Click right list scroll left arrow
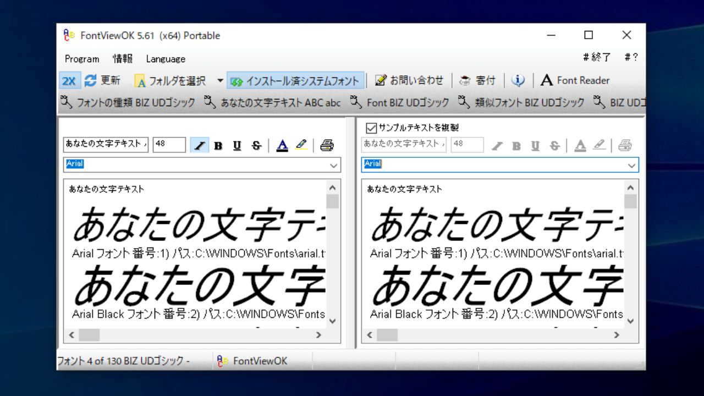Image resolution: width=704 pixels, height=396 pixels. 370,334
